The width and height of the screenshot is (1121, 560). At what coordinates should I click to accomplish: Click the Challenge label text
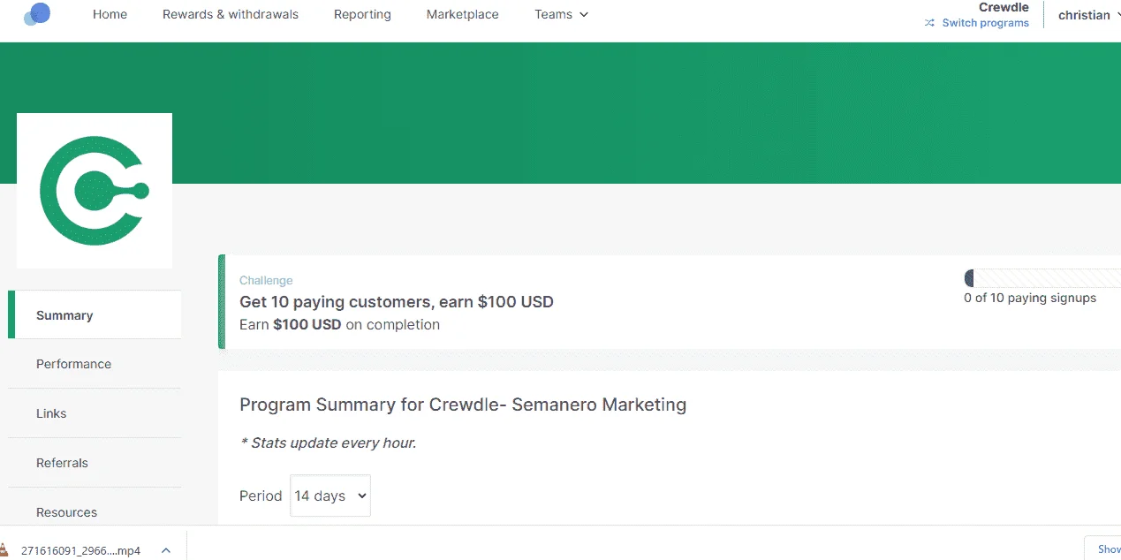pyautogui.click(x=266, y=280)
